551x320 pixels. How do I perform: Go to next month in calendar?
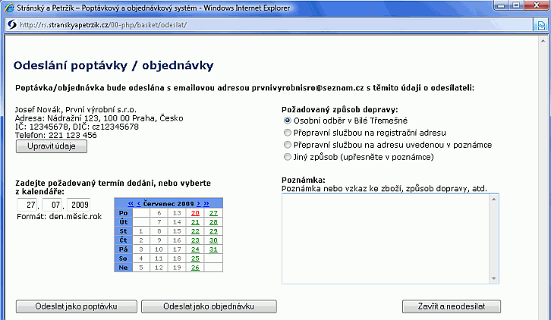point(198,203)
